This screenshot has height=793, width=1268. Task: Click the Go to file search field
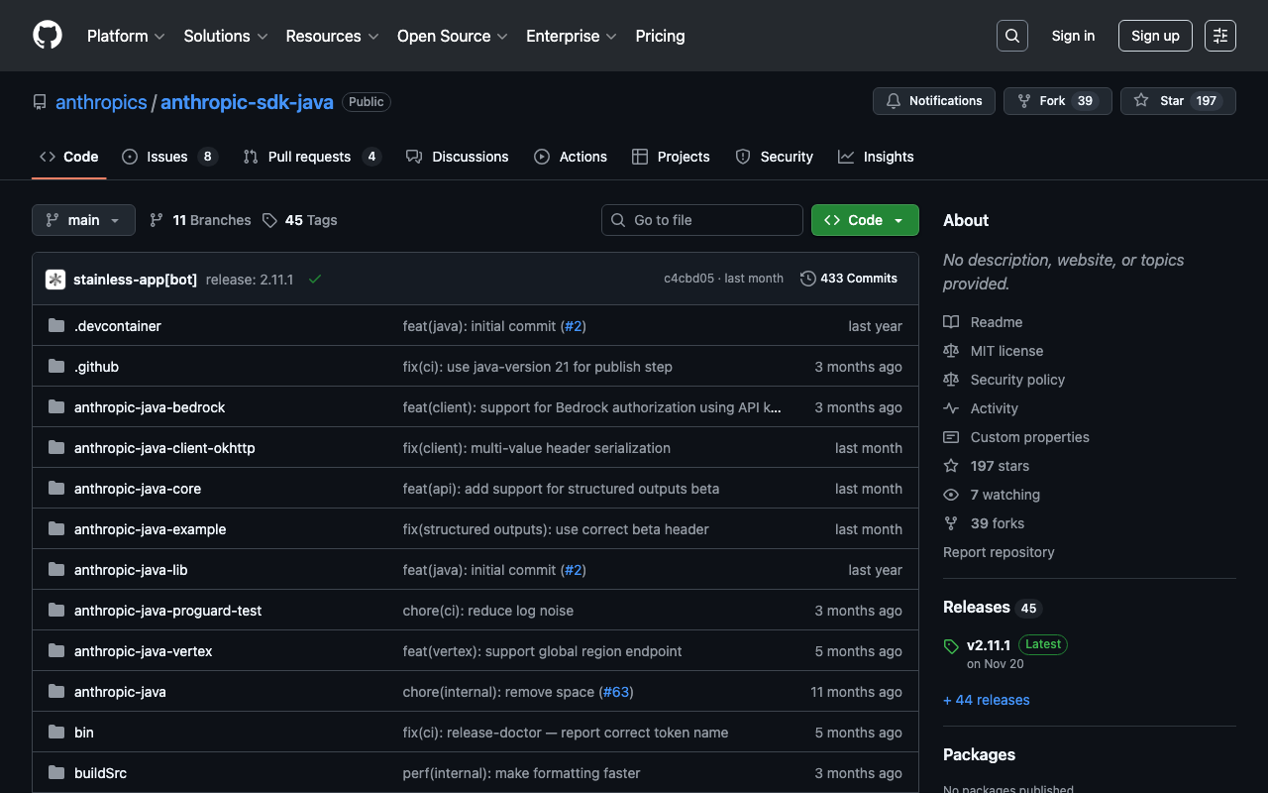point(701,220)
